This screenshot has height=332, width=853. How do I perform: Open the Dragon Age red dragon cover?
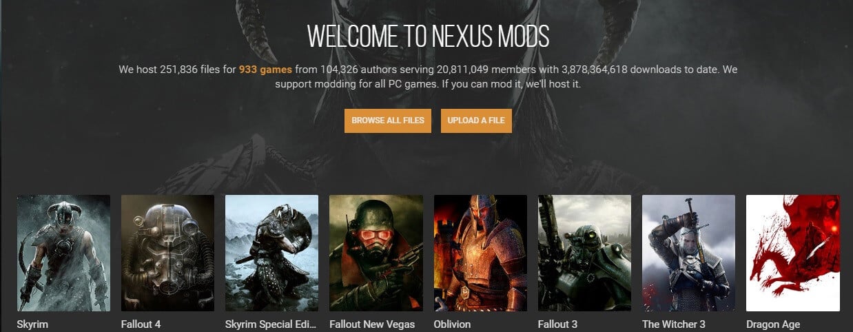pos(792,253)
